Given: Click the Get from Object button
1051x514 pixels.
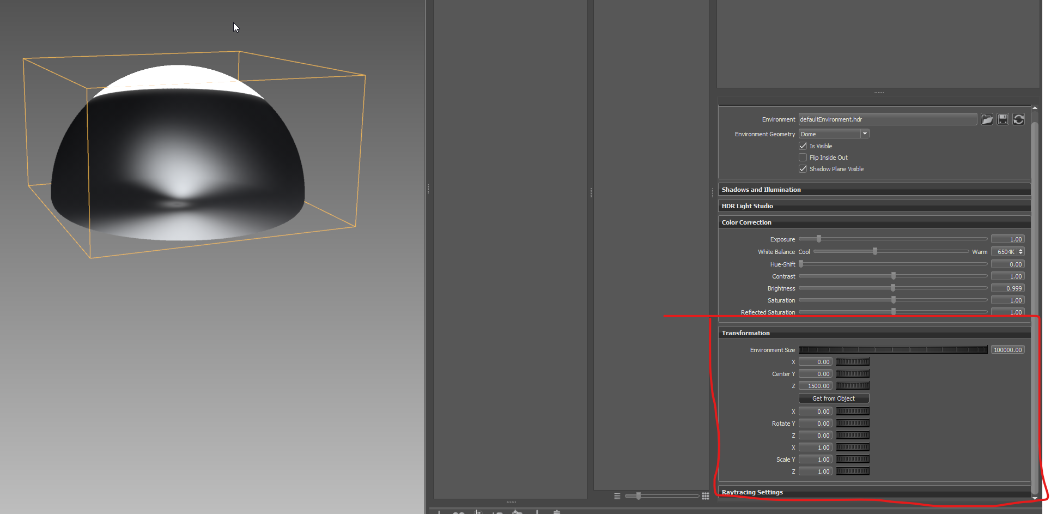Looking at the screenshot, I should [834, 398].
